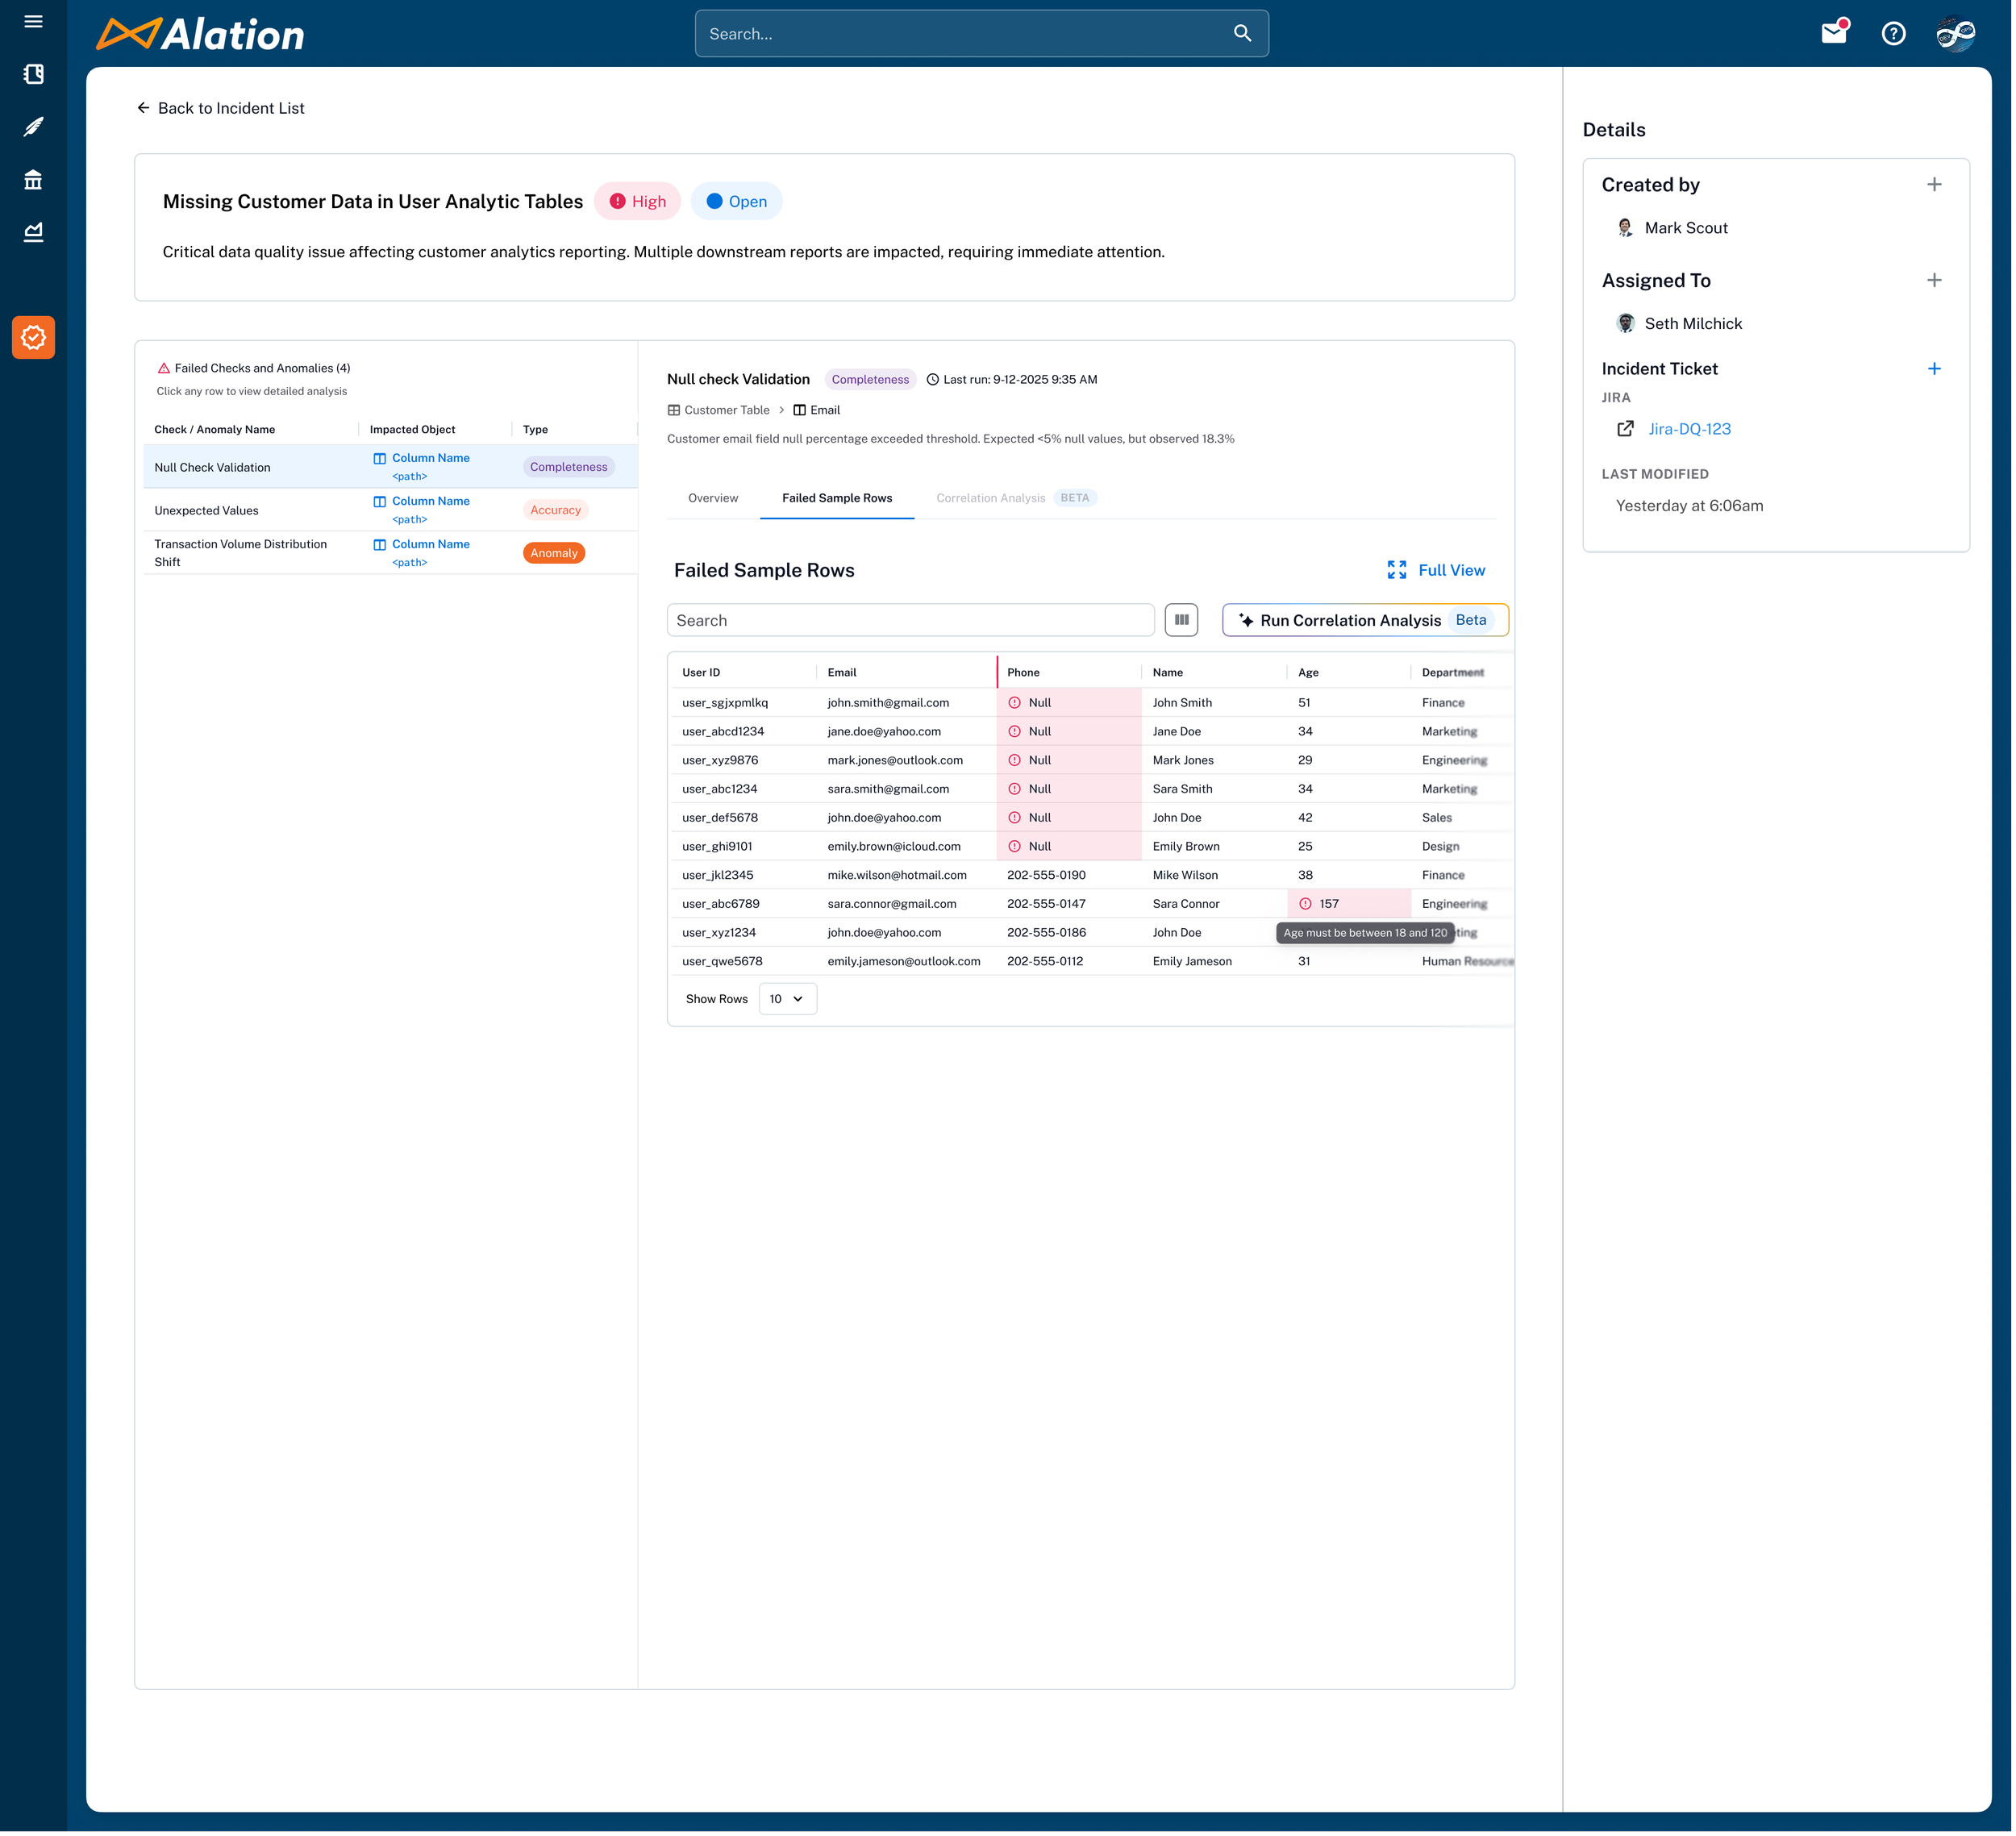Open the Jira-DQ-123 ticket link

pos(1689,429)
